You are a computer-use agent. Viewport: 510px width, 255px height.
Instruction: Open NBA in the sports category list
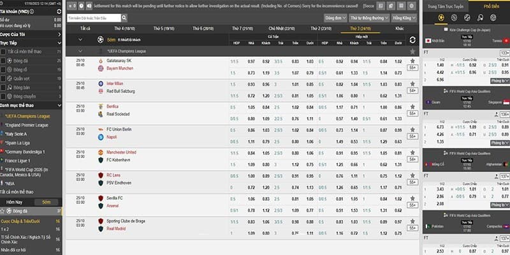10,184
